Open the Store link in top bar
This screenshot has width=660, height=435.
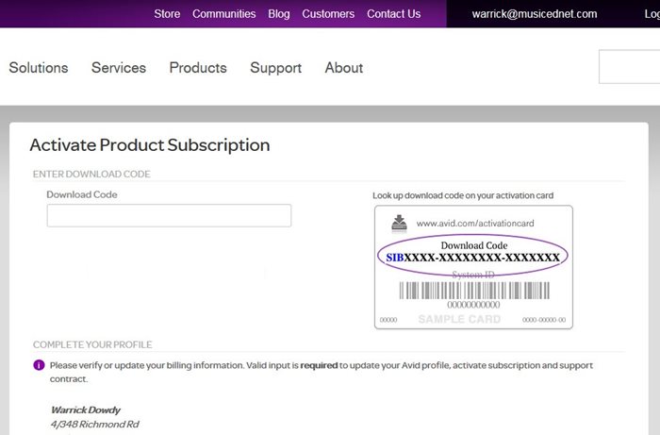click(x=167, y=14)
